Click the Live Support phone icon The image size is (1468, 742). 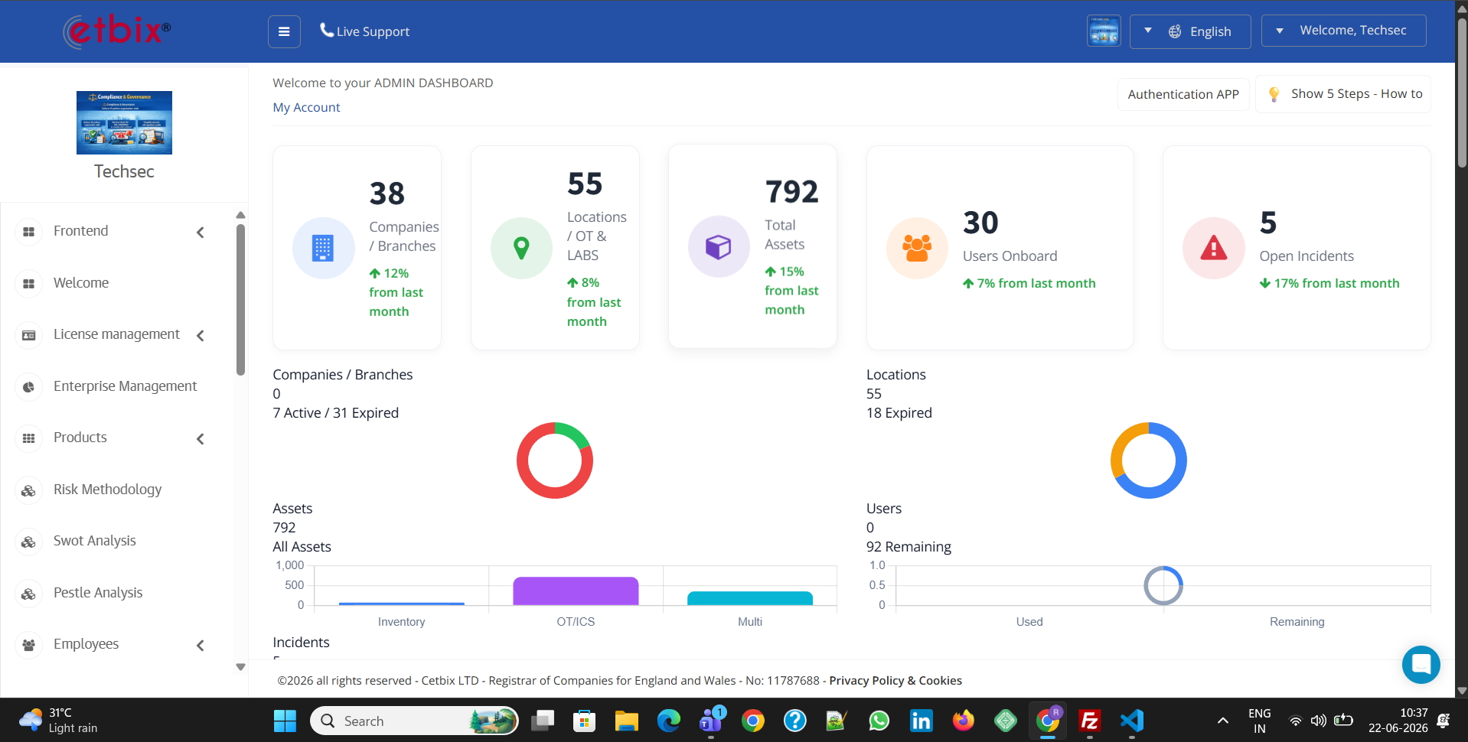[327, 30]
